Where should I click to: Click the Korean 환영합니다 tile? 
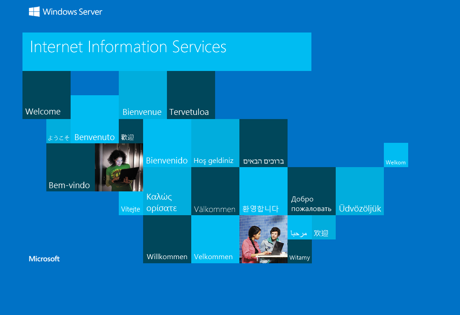tap(263, 191)
